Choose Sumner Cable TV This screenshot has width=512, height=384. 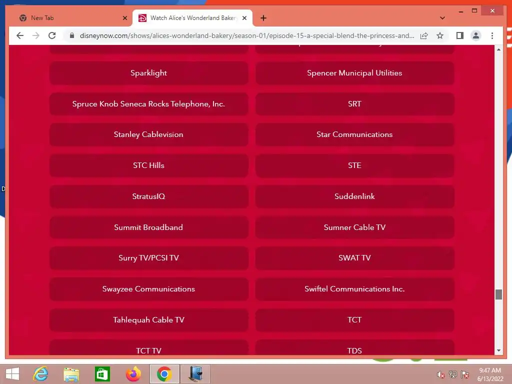(354, 227)
